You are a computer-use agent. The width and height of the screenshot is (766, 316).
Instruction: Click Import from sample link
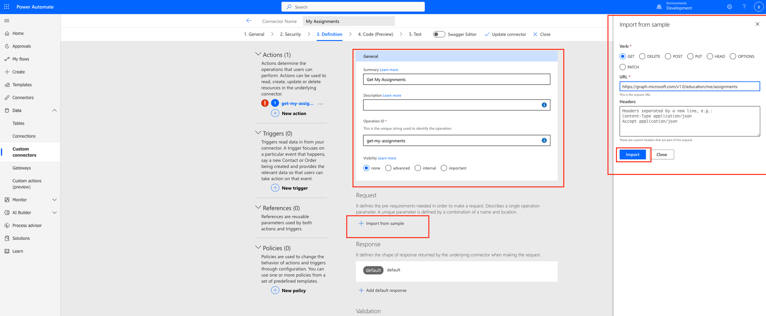click(381, 223)
